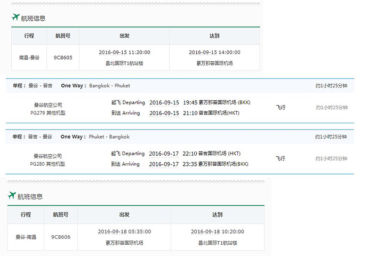The image size is (384, 256).
Task: Click the 2016-09-15 date beside Departing 19:45
Action: (x=164, y=102)
